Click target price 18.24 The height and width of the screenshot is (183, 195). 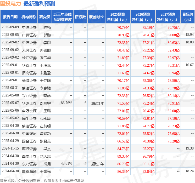pyautogui.click(x=190, y=171)
